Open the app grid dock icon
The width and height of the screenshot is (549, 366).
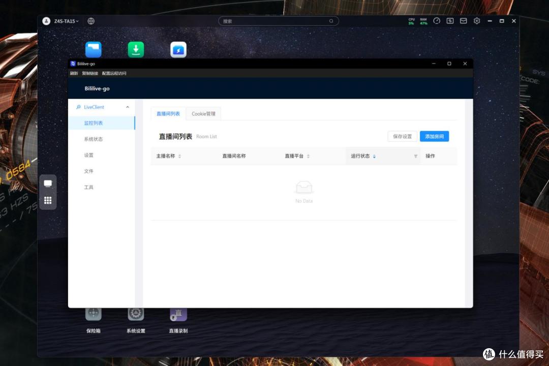48,200
